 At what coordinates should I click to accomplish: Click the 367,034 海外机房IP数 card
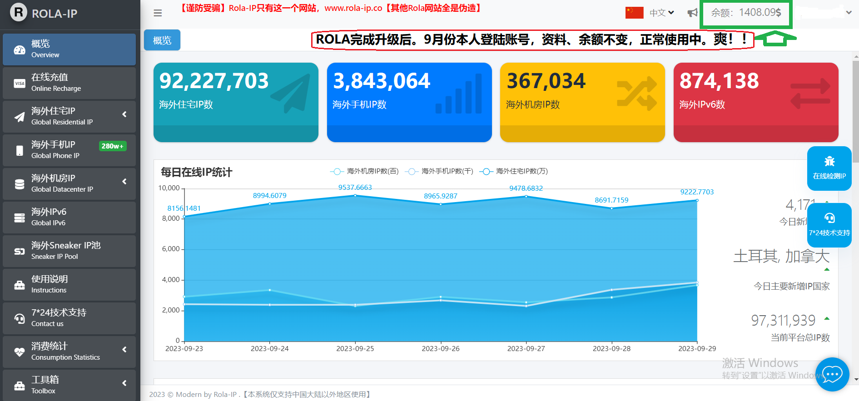click(582, 102)
